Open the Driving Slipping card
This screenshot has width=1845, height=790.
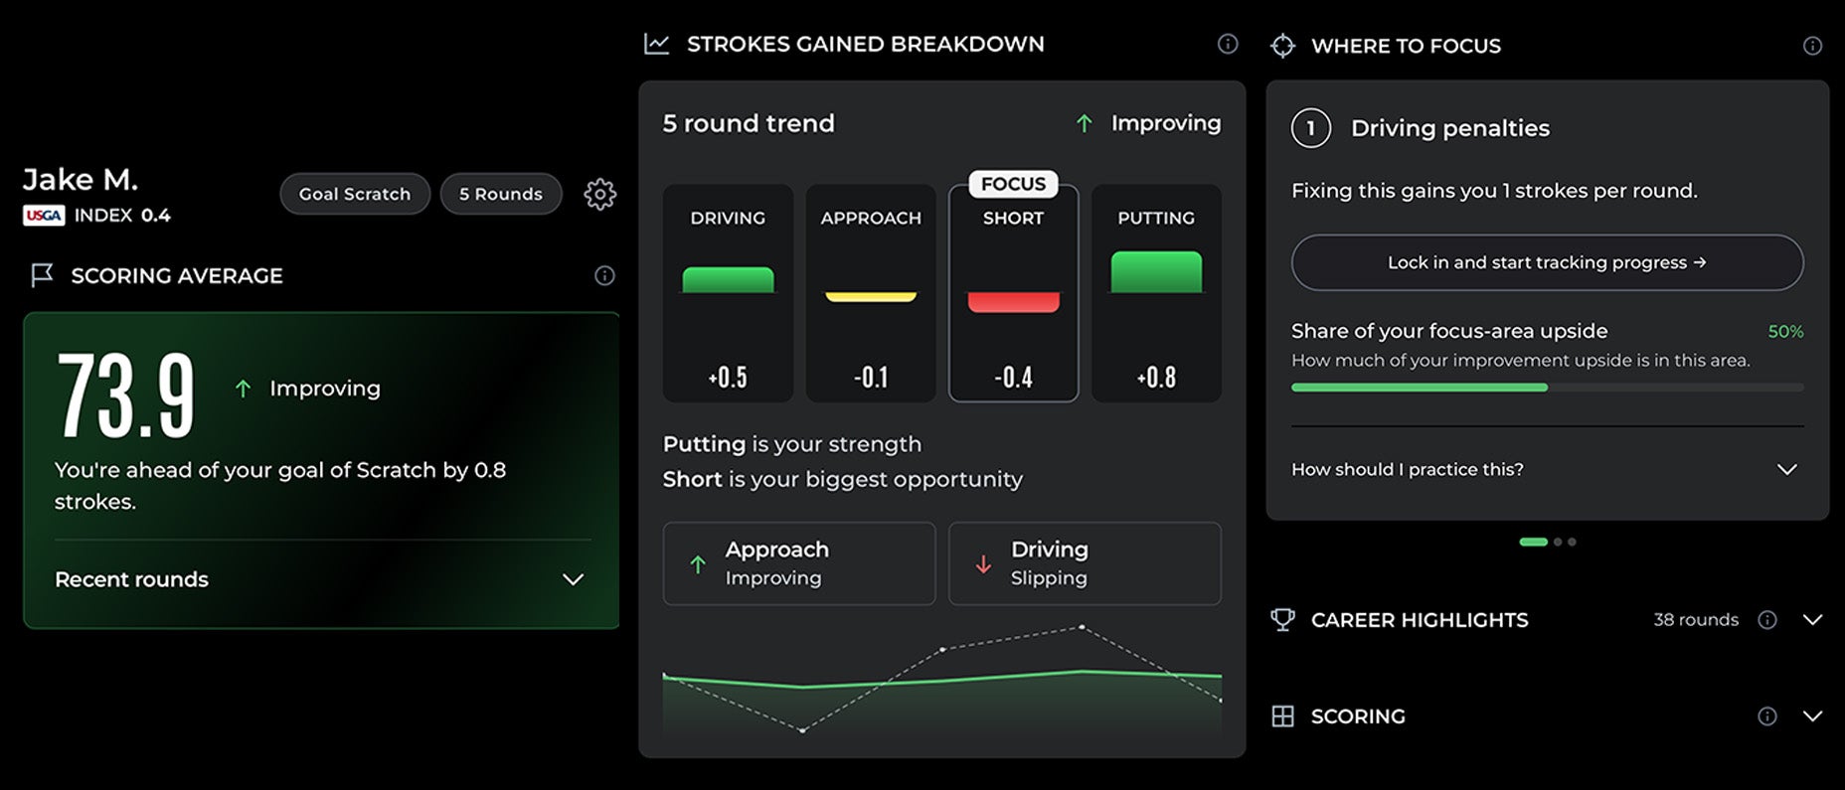pyautogui.click(x=1085, y=563)
